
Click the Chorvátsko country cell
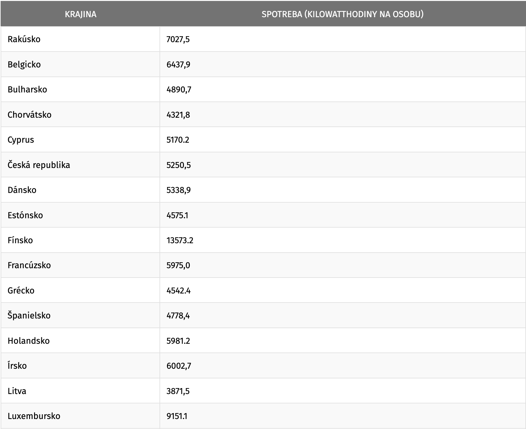(29, 115)
